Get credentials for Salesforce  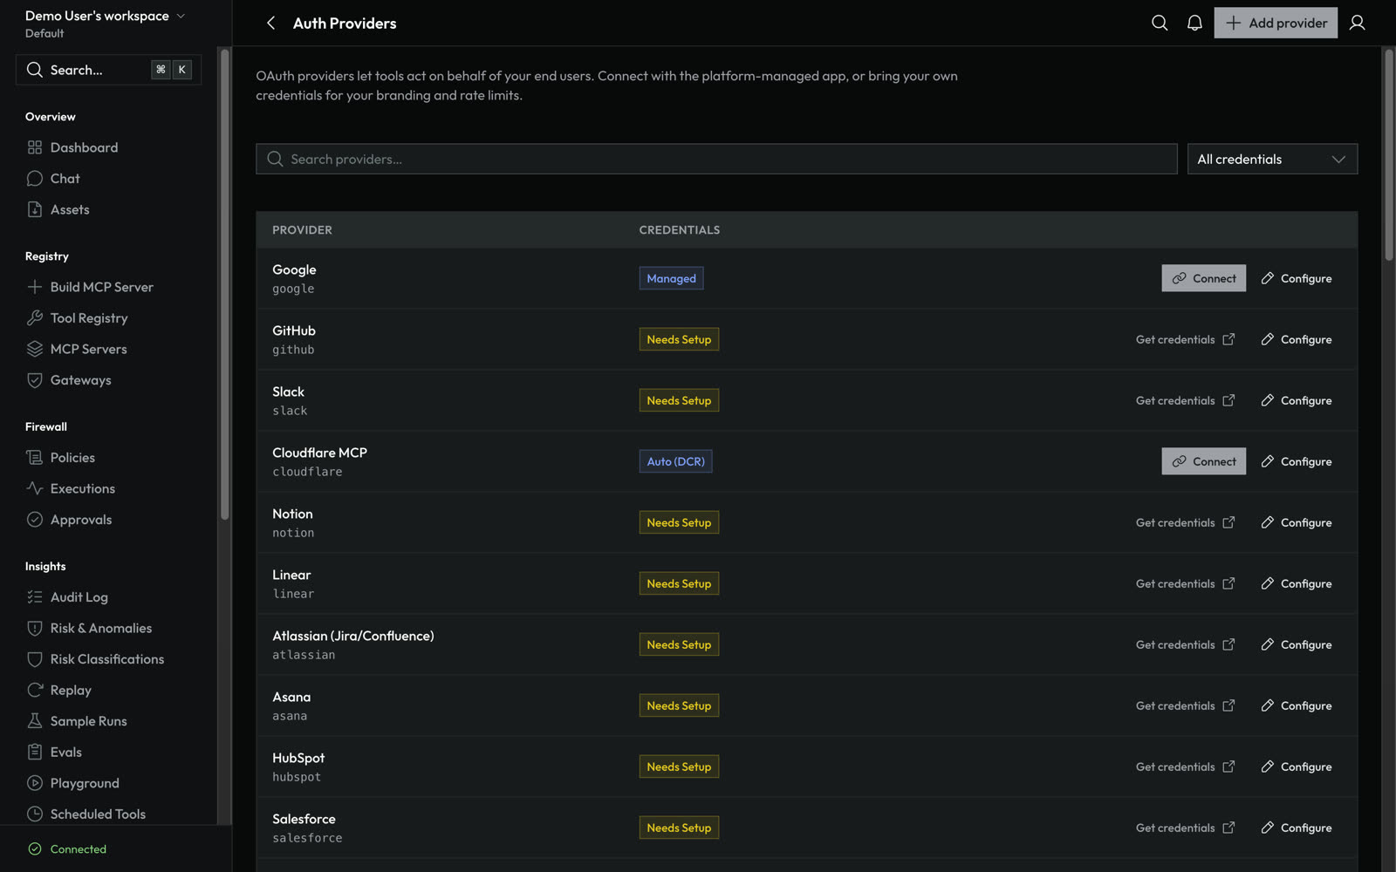(1185, 828)
